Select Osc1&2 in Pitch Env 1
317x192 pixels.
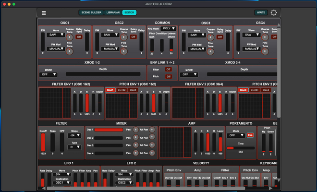(122, 90)
